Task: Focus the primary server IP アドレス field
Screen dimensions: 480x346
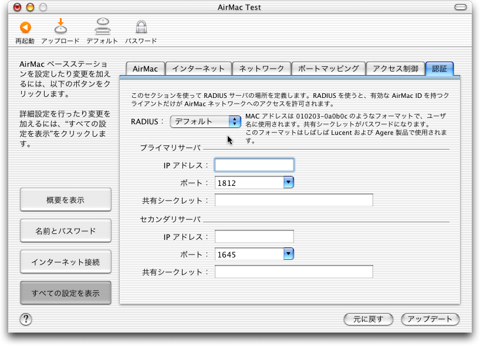Action: (x=254, y=165)
